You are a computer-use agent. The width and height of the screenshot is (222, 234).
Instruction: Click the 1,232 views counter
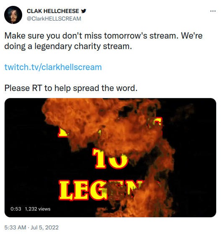(x=38, y=209)
